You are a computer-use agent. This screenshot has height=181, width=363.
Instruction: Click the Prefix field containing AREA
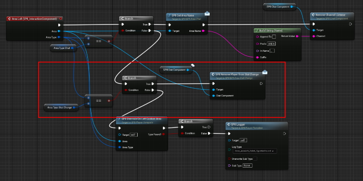(x=271, y=44)
